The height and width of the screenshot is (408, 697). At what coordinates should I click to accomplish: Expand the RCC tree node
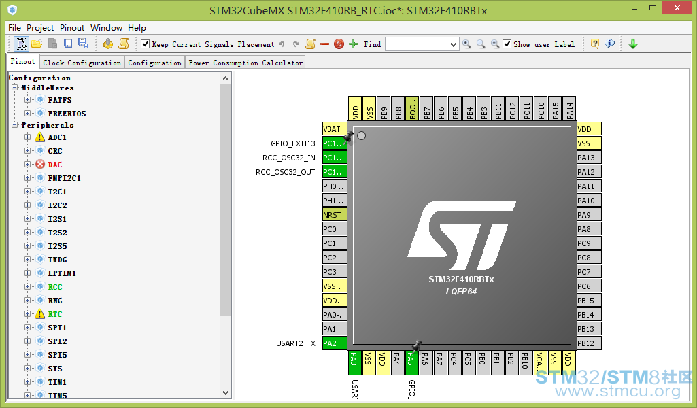(28, 287)
